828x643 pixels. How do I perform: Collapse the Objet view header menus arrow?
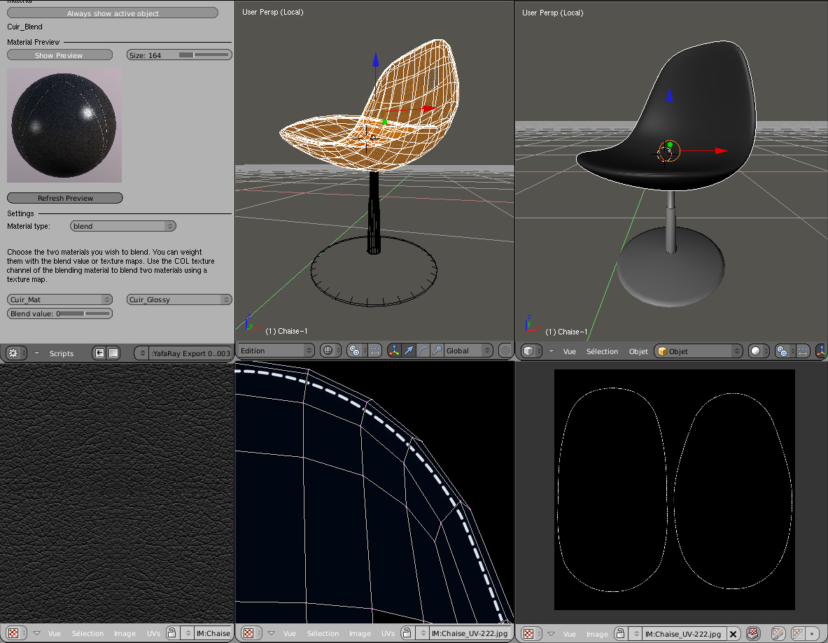click(551, 351)
